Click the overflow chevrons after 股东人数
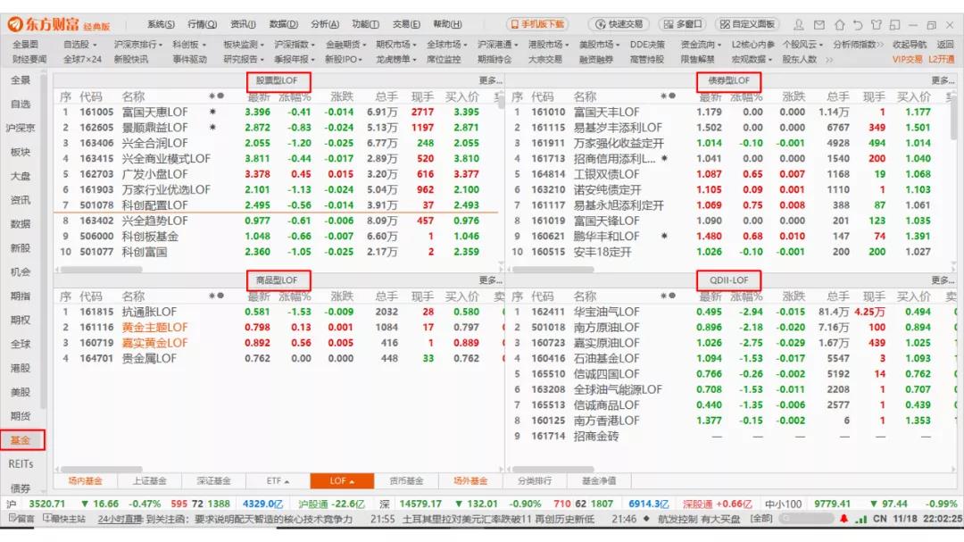The width and height of the screenshot is (964, 542). pos(829,60)
